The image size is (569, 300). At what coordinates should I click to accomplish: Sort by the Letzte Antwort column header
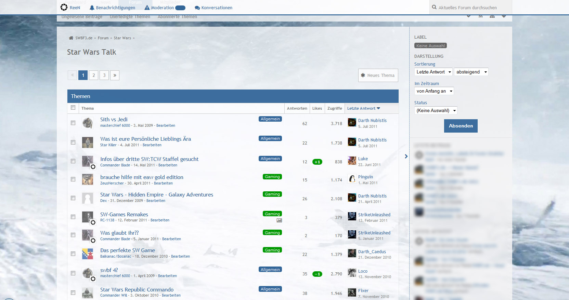tap(363, 108)
